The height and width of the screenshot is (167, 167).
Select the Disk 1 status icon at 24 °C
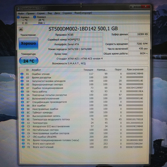pyautogui.click(x=35, y=17)
